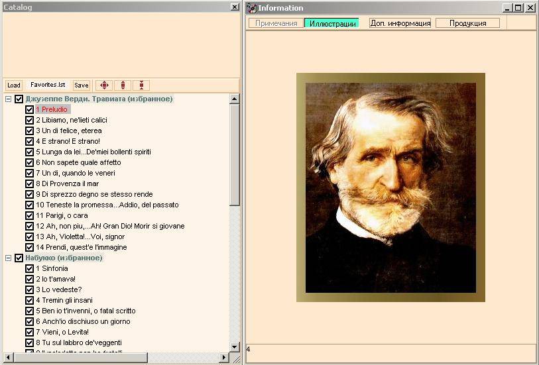Uncheck the Травиата album checkbox
Viewport: 539px width, 365px height.
tap(19, 99)
